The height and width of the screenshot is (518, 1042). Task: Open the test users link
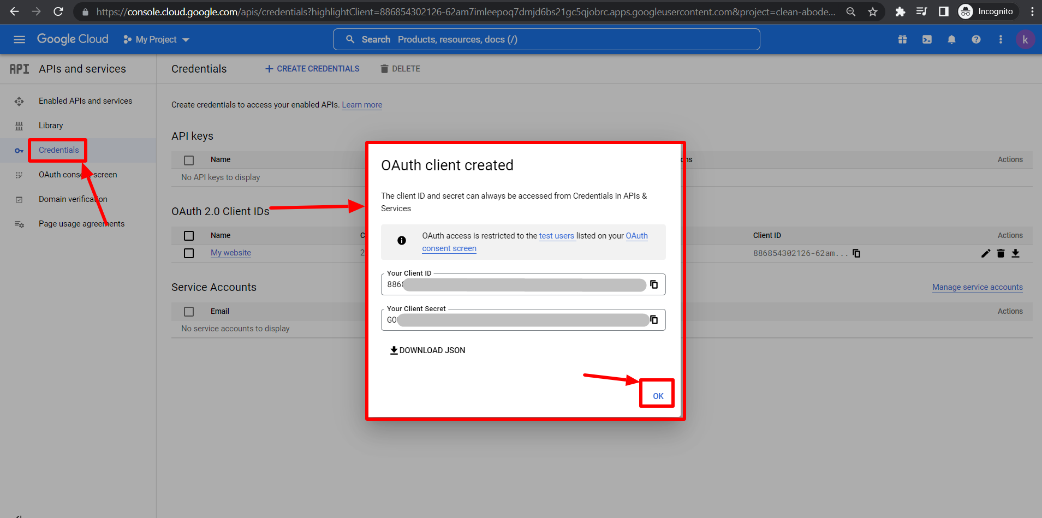pos(557,236)
